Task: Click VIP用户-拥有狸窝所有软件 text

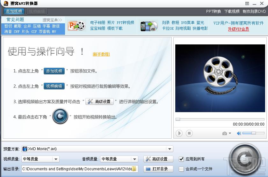Action: click(238, 23)
